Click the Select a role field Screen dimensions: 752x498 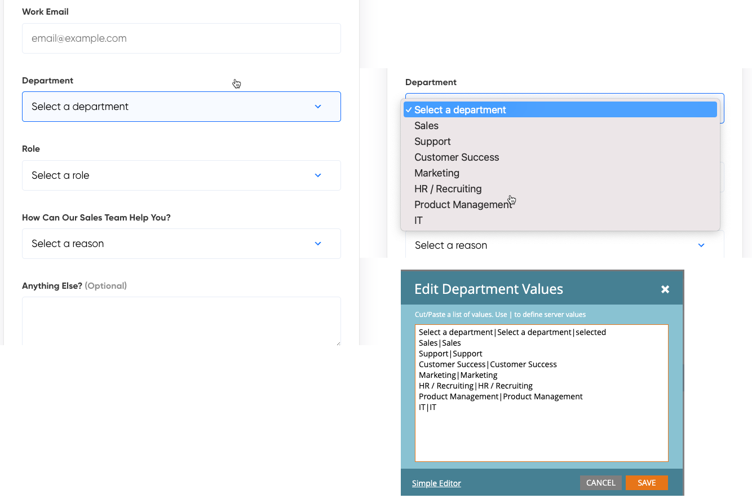(181, 175)
